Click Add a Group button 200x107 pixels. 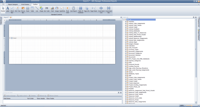click(10, 96)
